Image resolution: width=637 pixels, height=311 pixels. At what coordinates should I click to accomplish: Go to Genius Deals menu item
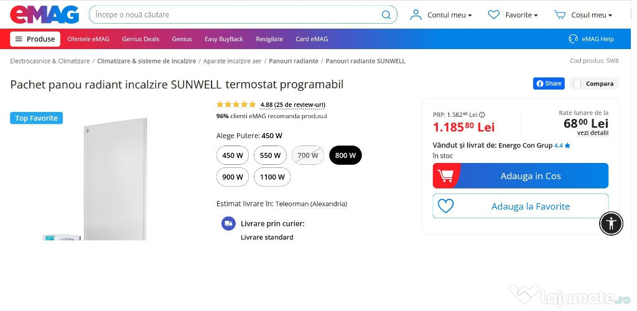[141, 39]
